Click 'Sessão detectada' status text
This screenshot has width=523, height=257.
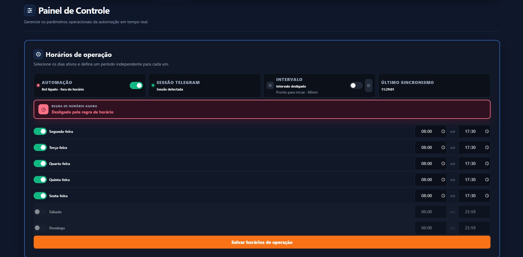point(170,89)
